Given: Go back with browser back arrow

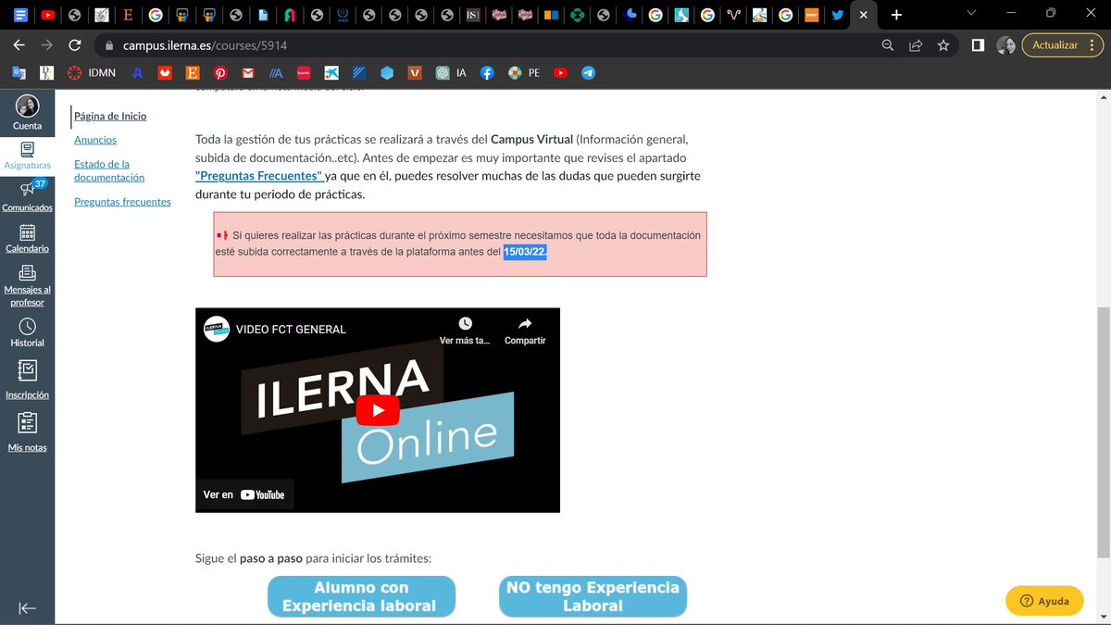Looking at the screenshot, I should (19, 44).
